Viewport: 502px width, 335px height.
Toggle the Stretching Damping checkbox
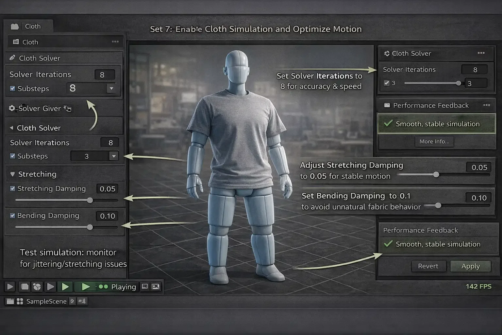(12, 188)
